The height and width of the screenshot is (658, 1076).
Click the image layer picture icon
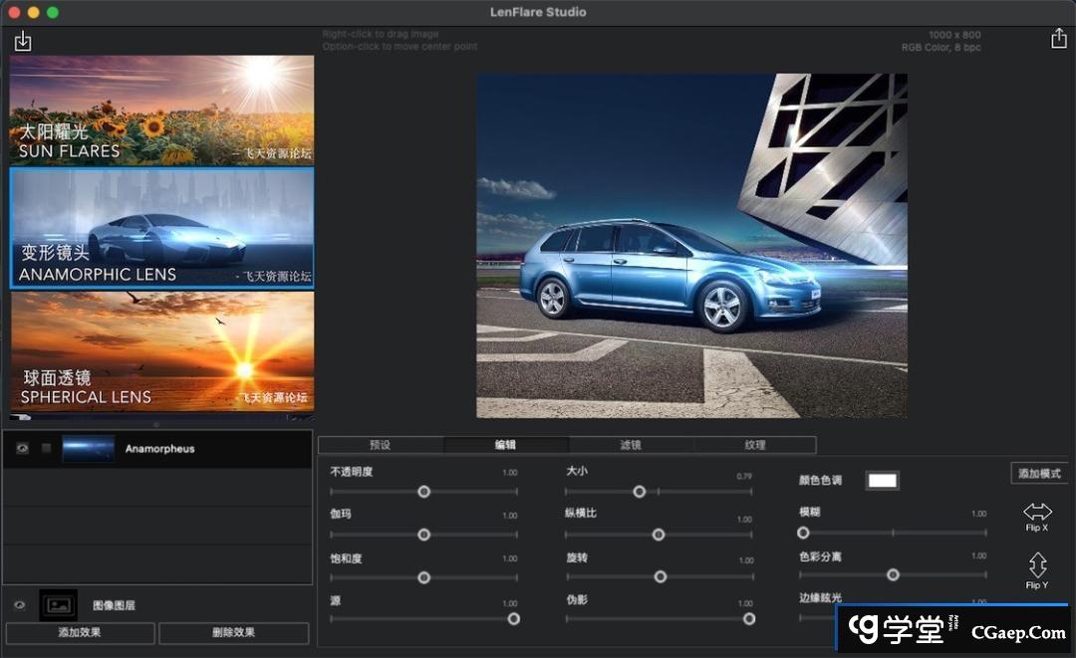coord(58,604)
